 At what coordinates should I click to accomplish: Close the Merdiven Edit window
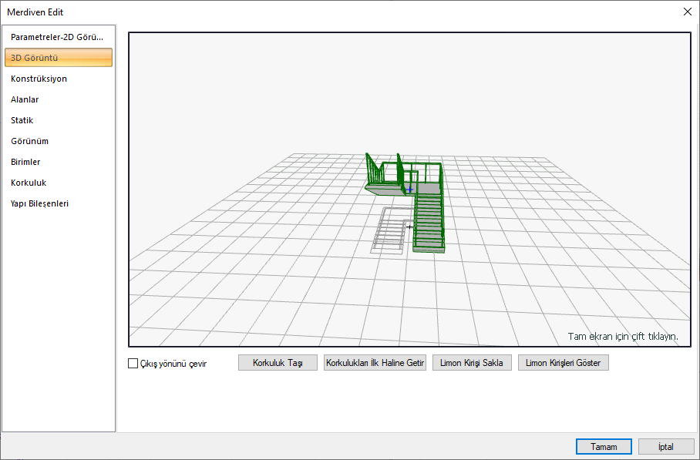point(687,12)
